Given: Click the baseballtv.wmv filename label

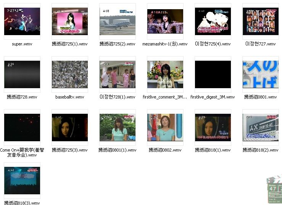Looking at the screenshot, I should (x=70, y=97).
